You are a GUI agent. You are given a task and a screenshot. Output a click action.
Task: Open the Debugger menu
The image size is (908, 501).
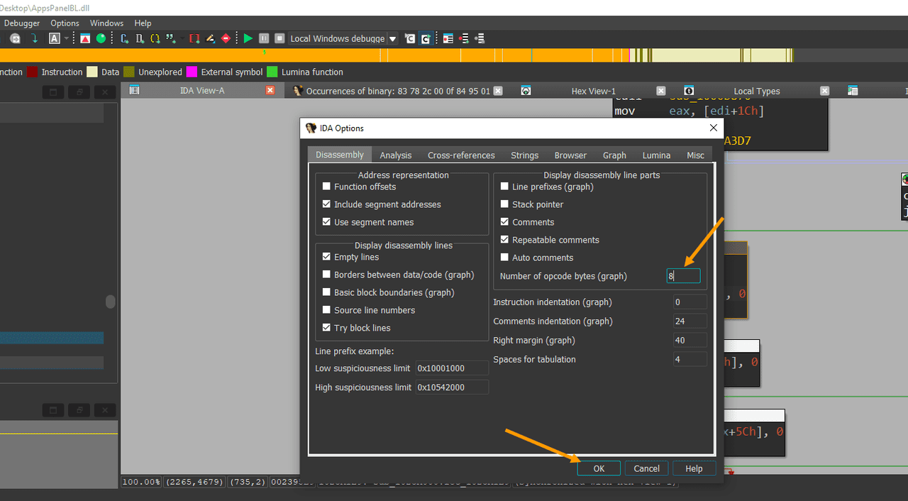click(x=22, y=23)
